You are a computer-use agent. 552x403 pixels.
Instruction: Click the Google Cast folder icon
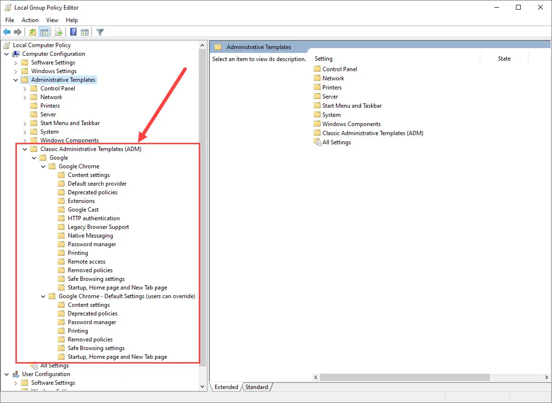click(x=61, y=210)
